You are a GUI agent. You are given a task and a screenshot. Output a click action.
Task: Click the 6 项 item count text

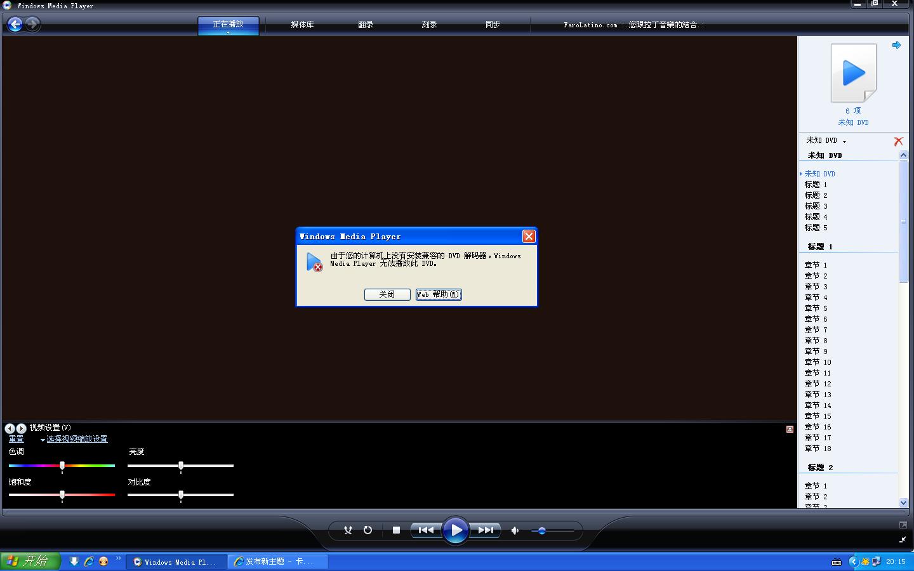[853, 111]
